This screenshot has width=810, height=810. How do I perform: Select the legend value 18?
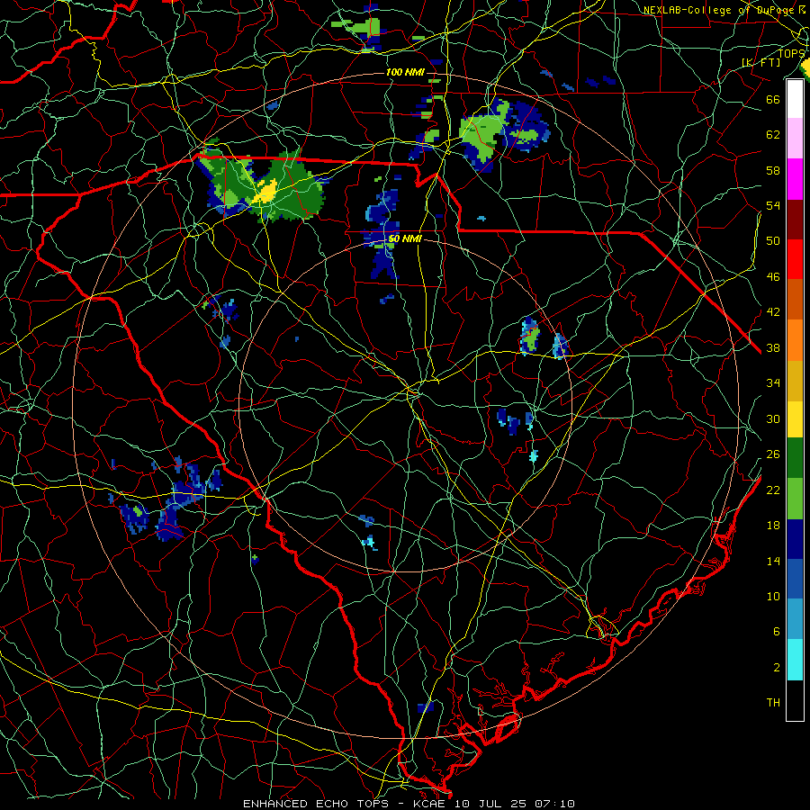[773, 526]
